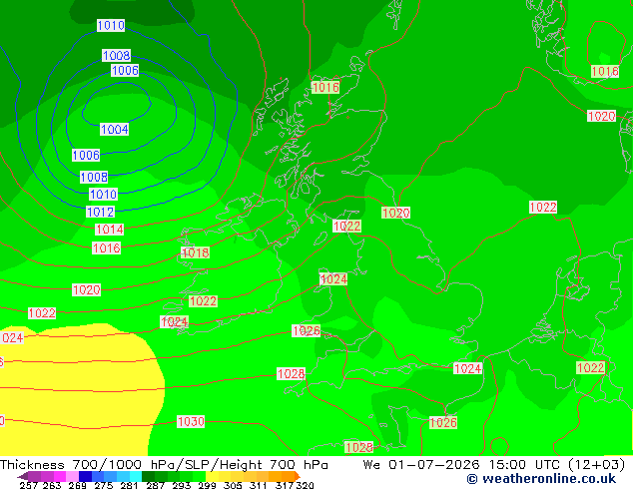Click the legend value 299
This screenshot has height=489, width=633.
(x=207, y=485)
